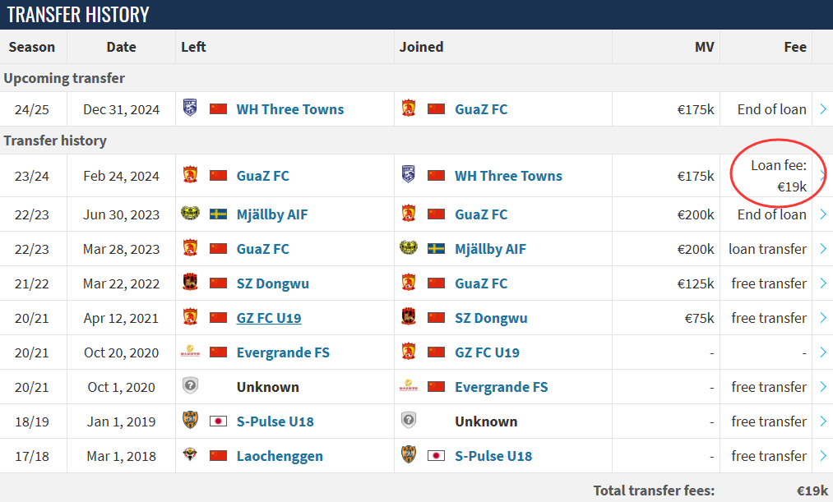The width and height of the screenshot is (833, 502).
Task: Click SZ Dongwu crest in Mar 22, 2022 row
Action: click(x=190, y=282)
